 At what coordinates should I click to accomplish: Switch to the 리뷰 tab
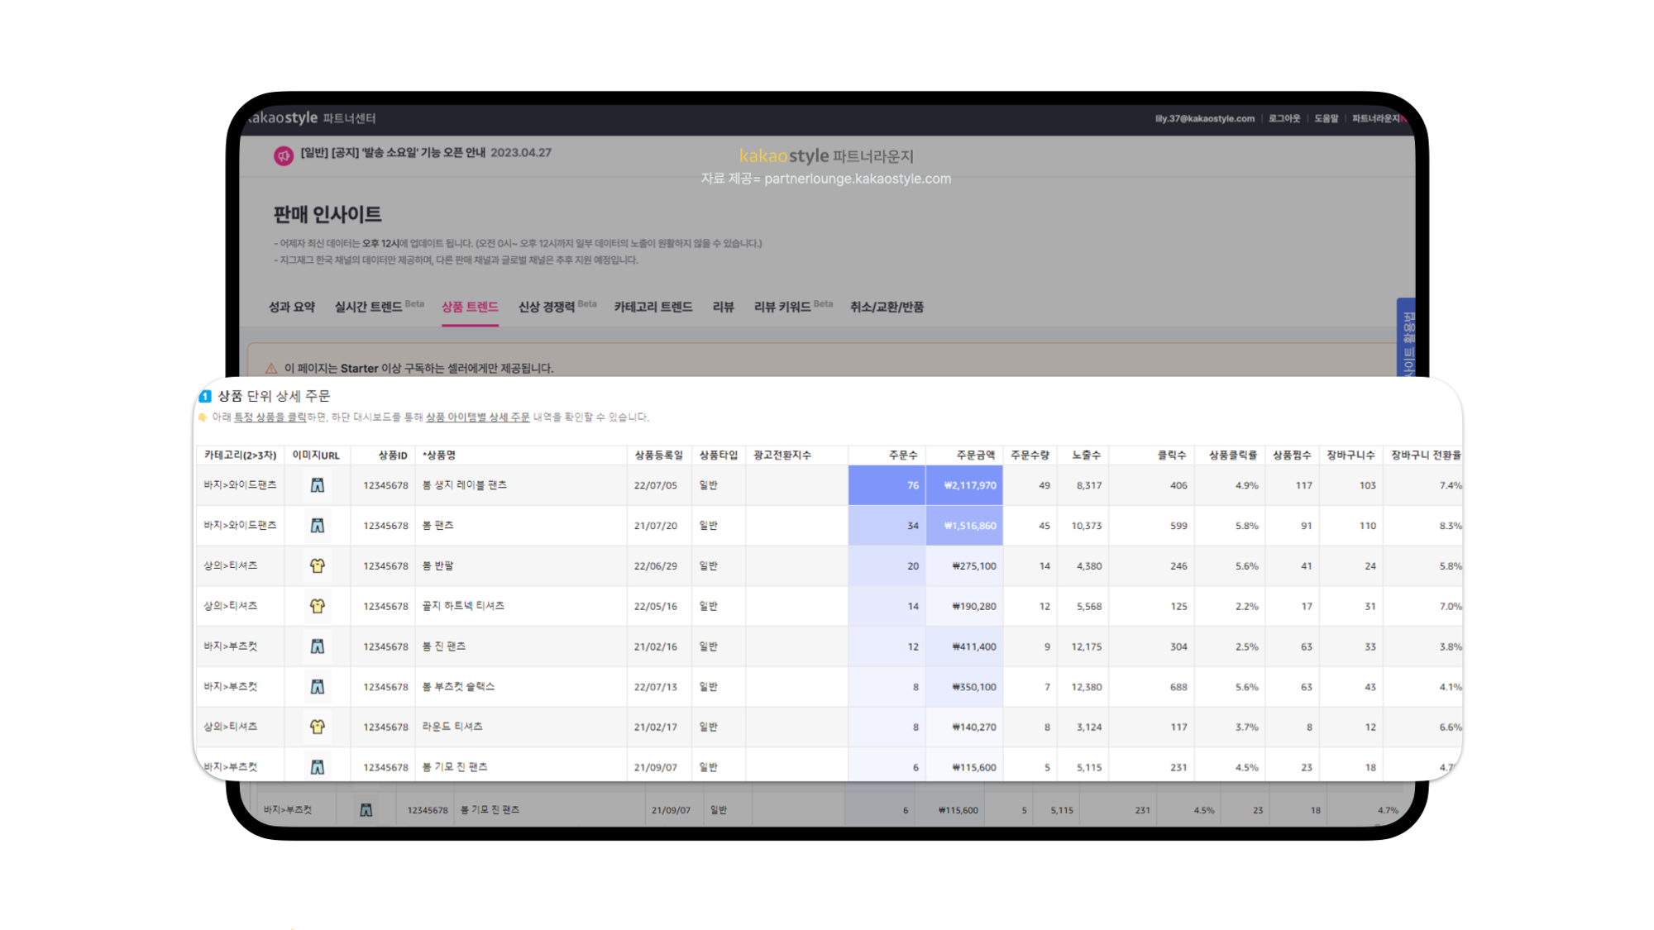pos(724,307)
